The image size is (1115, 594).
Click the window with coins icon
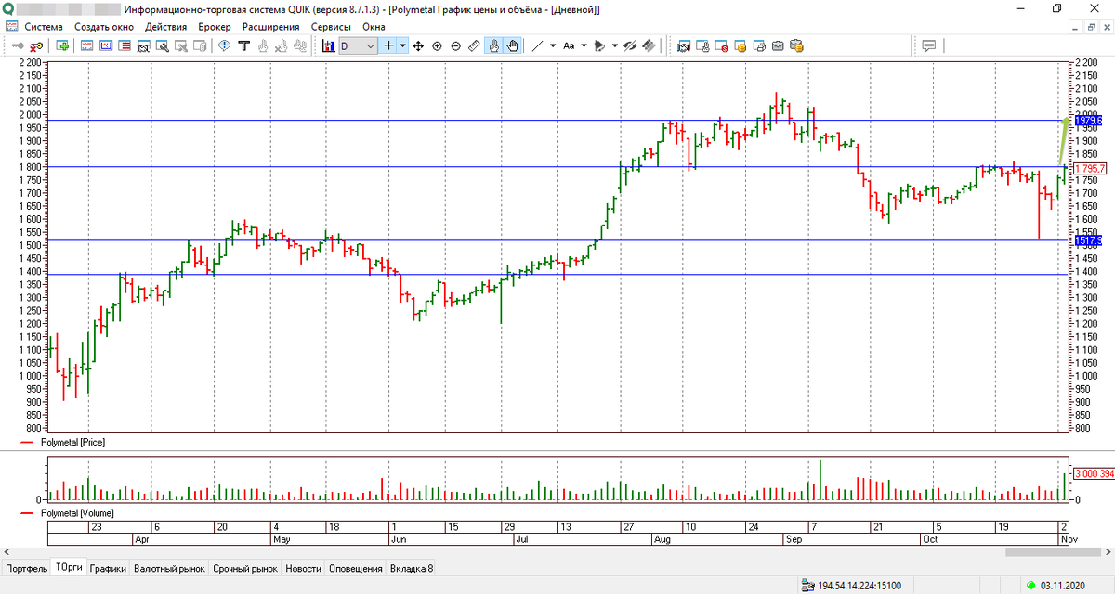[741, 45]
